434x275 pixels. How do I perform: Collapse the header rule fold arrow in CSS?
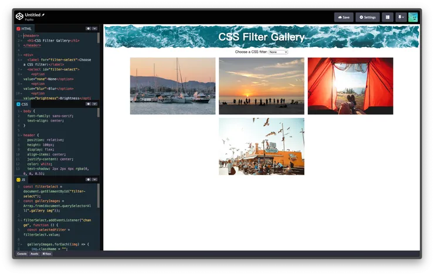(x=21, y=135)
